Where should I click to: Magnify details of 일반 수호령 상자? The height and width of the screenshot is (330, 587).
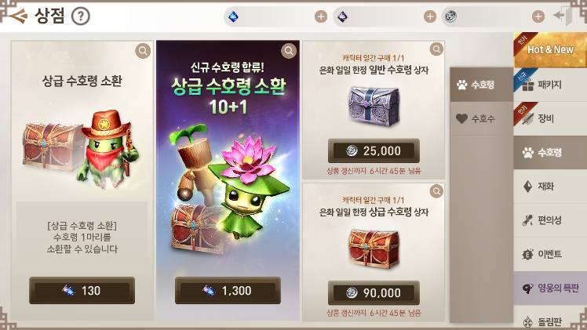436,49
